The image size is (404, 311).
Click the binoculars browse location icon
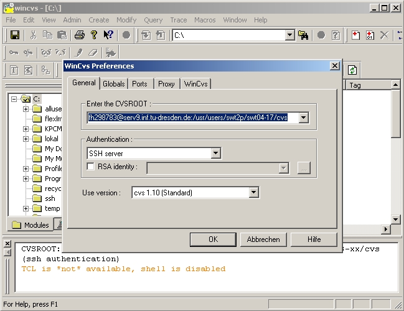point(303,35)
